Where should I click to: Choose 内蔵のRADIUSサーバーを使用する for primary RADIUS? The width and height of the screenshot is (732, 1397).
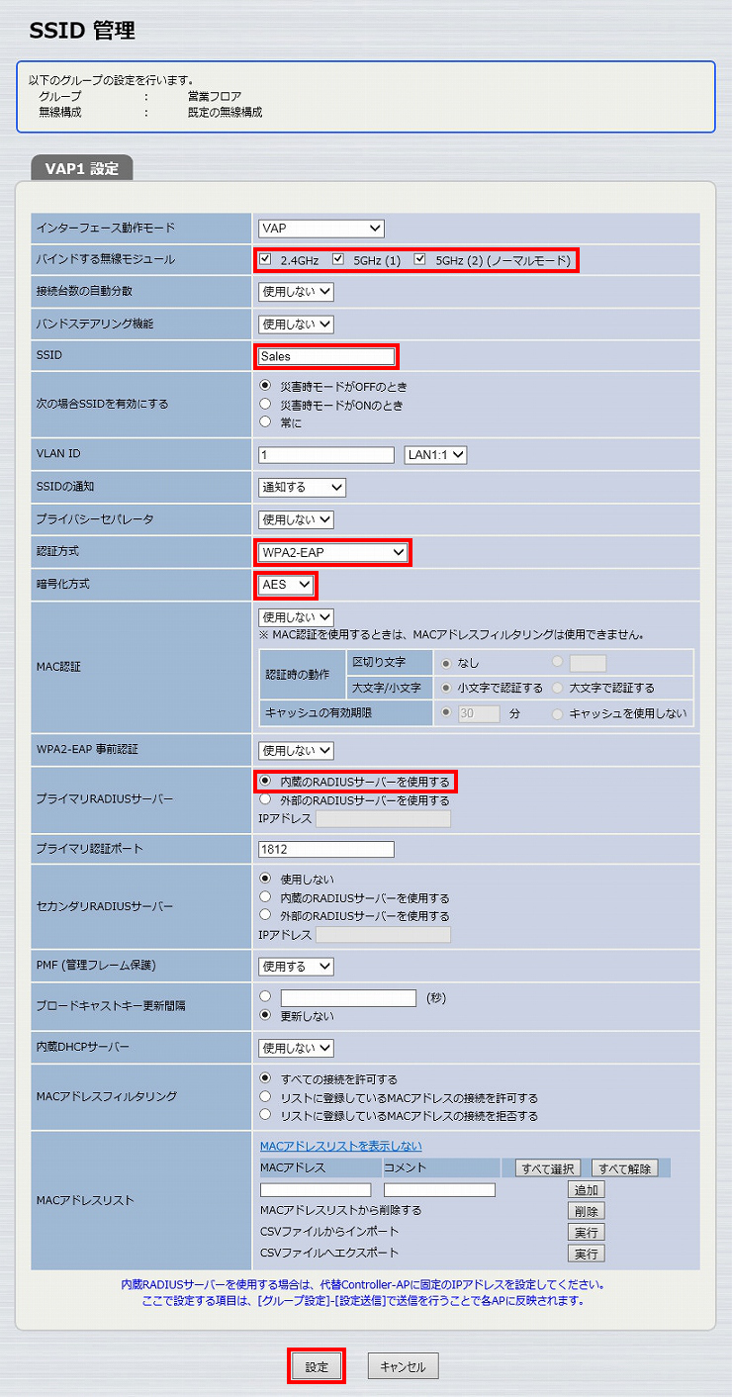(265, 782)
